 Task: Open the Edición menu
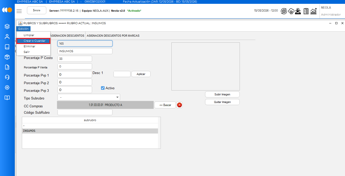[x=23, y=29]
